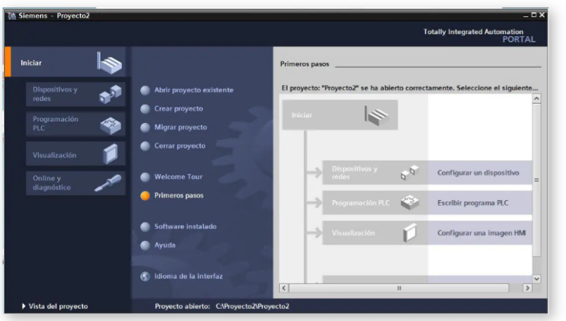Maximize the Siemens window
Screen dimensions: 566x321
pos(533,15)
